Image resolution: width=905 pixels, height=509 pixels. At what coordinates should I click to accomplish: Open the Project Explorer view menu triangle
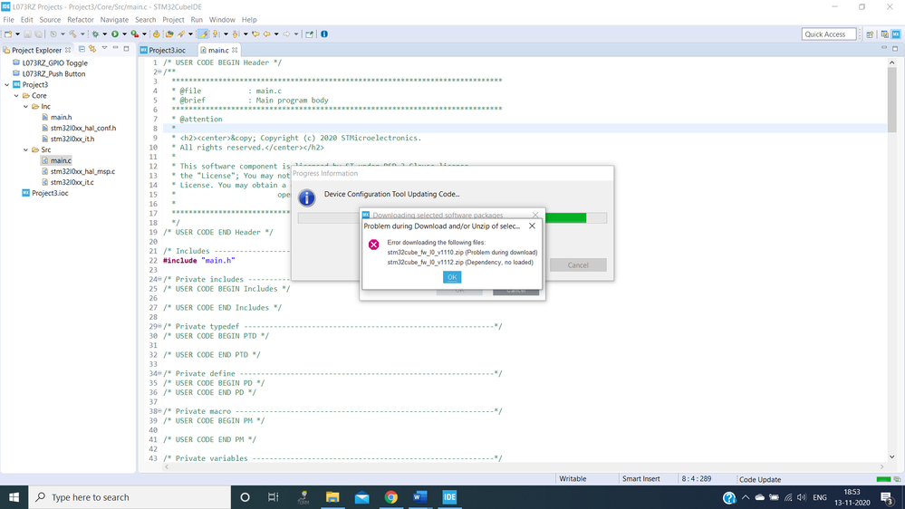pos(104,49)
